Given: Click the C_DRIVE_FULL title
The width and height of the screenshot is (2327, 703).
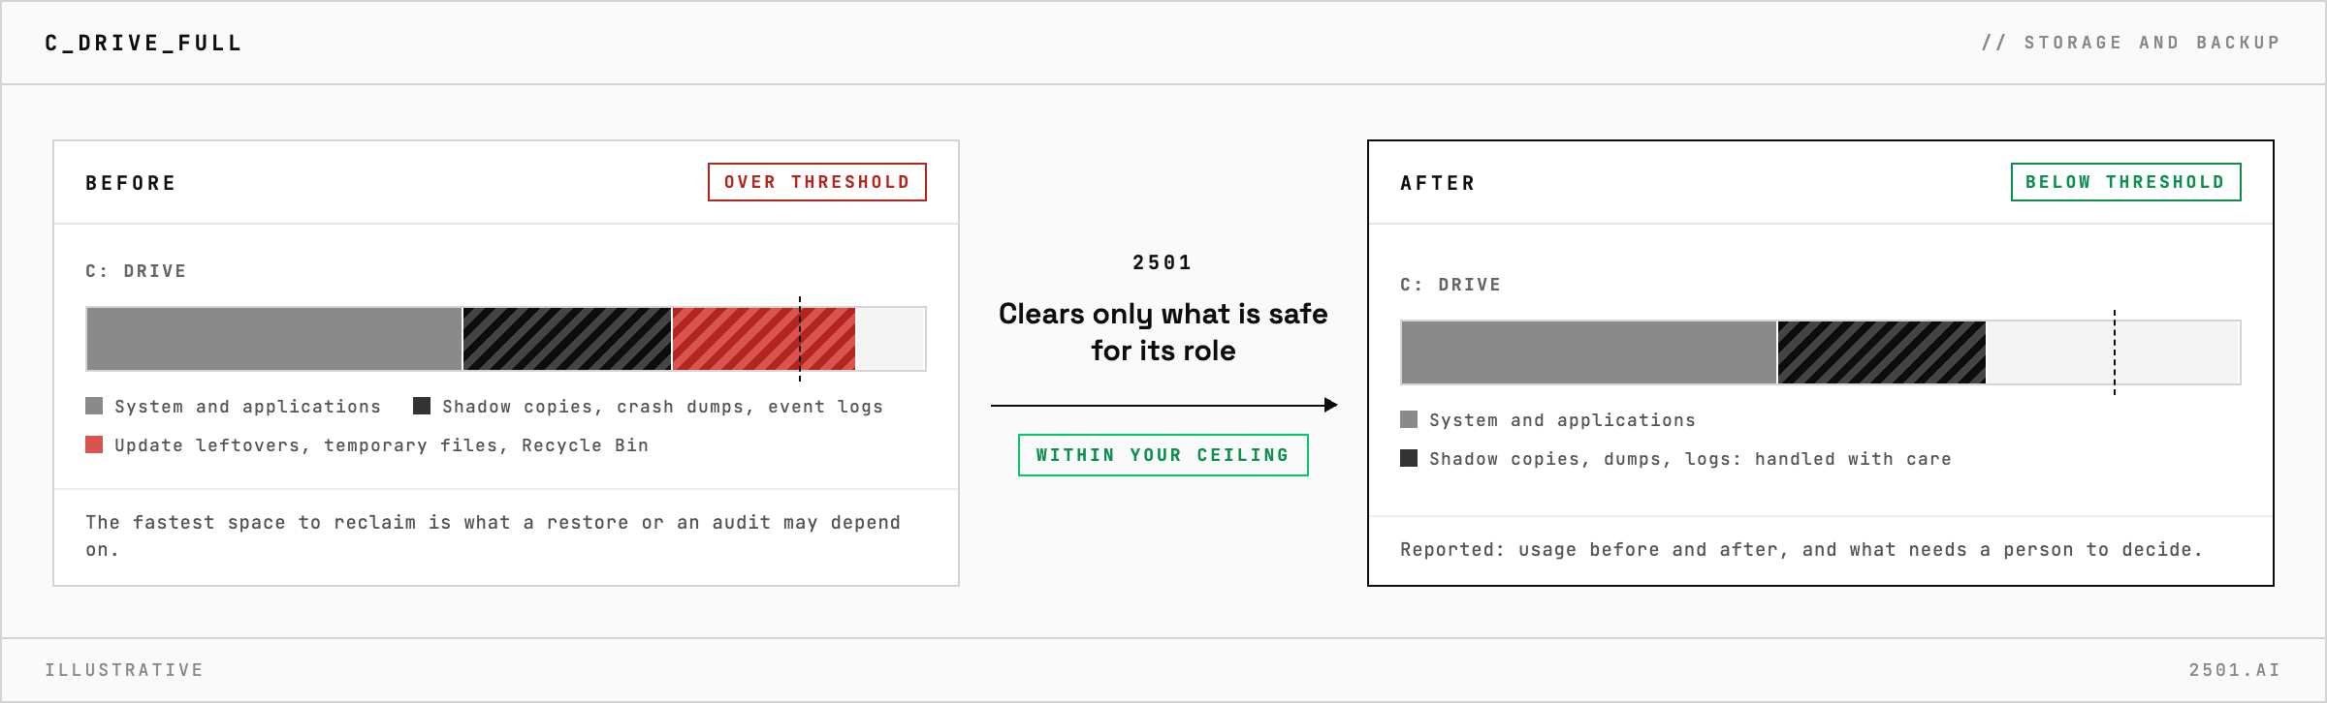Looking at the screenshot, I should pos(143,43).
